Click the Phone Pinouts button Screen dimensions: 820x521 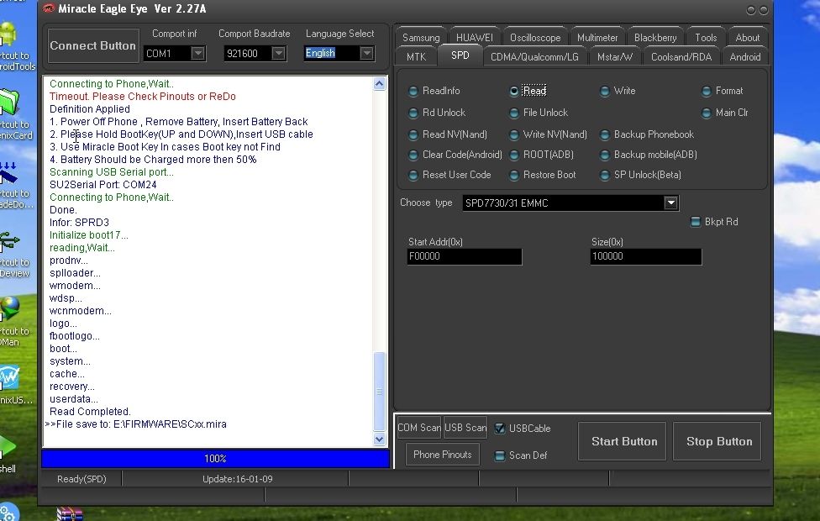click(x=441, y=455)
